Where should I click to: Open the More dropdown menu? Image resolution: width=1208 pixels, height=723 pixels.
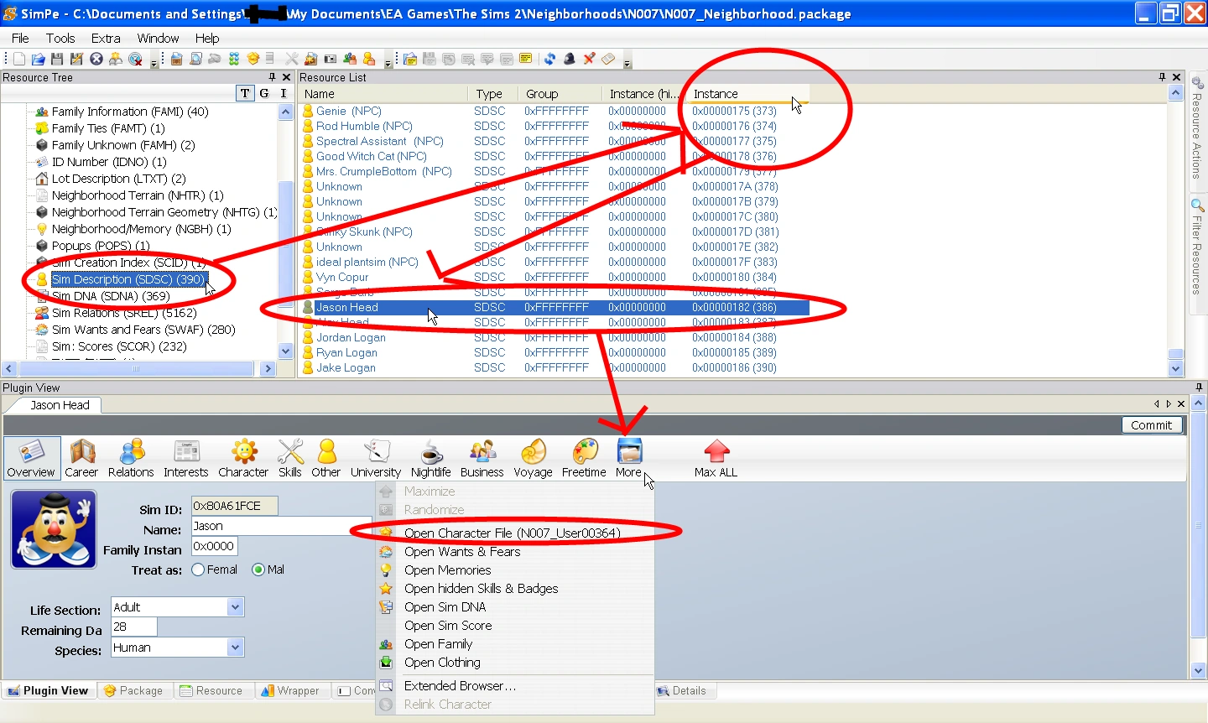click(x=629, y=458)
